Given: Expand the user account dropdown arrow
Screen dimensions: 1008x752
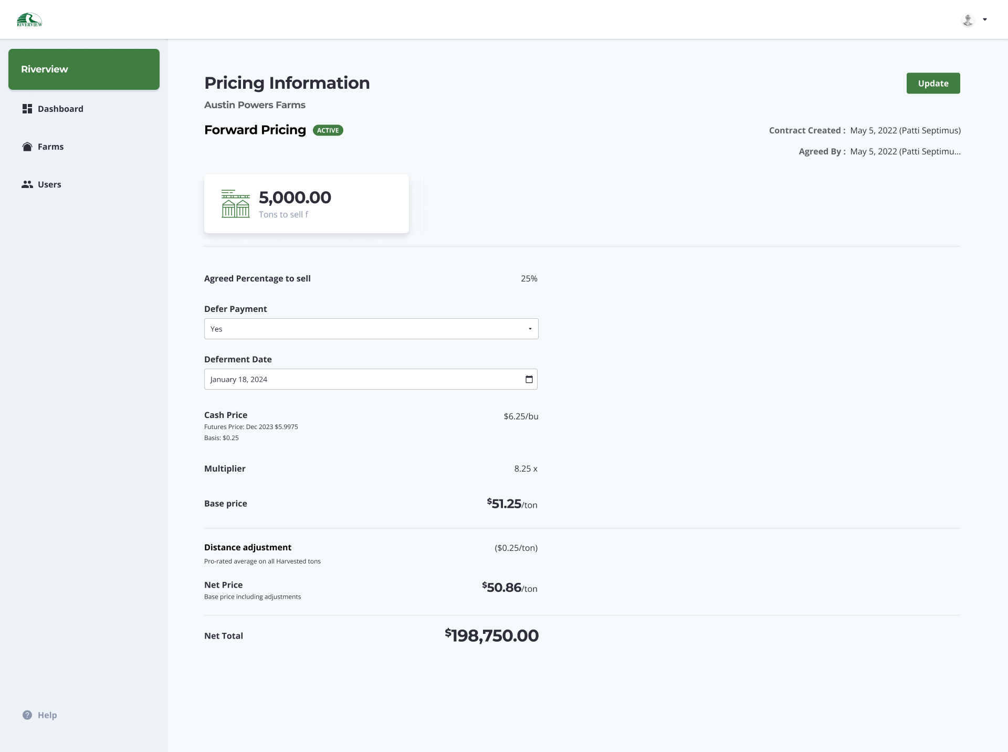Looking at the screenshot, I should pos(985,19).
